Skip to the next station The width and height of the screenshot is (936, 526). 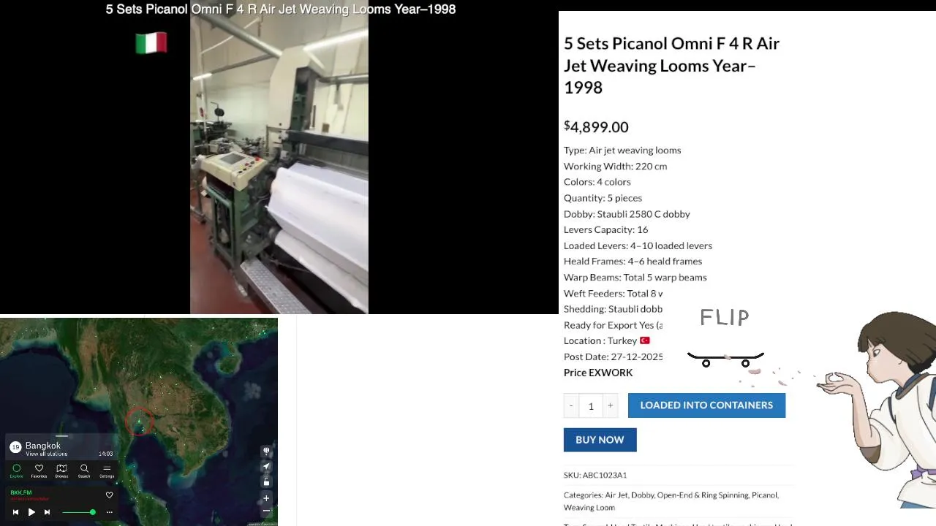[47, 512]
